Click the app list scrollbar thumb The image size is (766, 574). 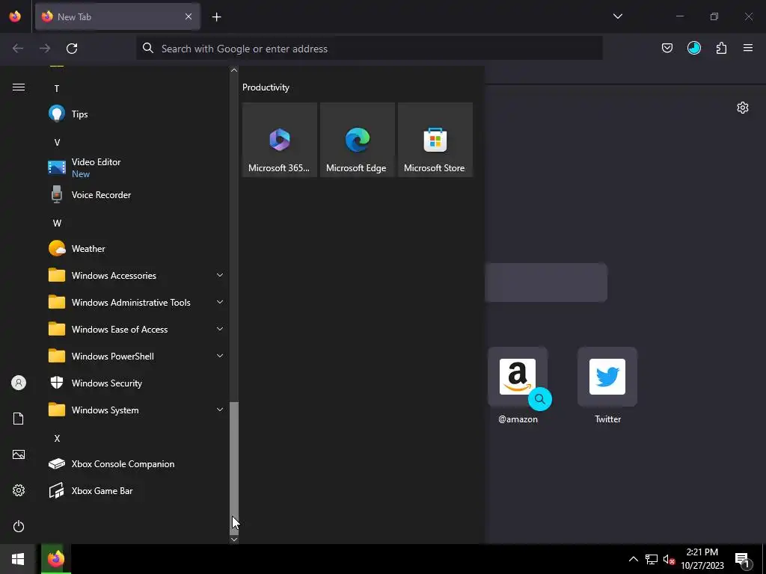point(234,468)
